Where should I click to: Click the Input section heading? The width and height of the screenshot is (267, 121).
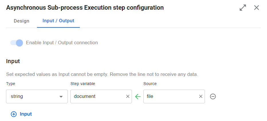click(13, 61)
